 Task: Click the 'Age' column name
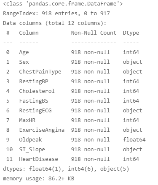coord(24,52)
